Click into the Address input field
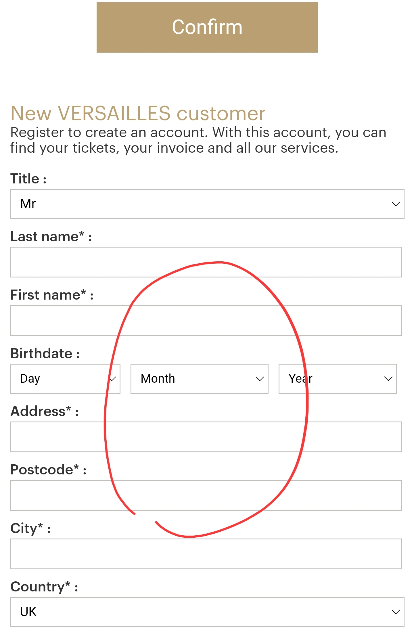This screenshot has height=636, width=414. click(206, 437)
